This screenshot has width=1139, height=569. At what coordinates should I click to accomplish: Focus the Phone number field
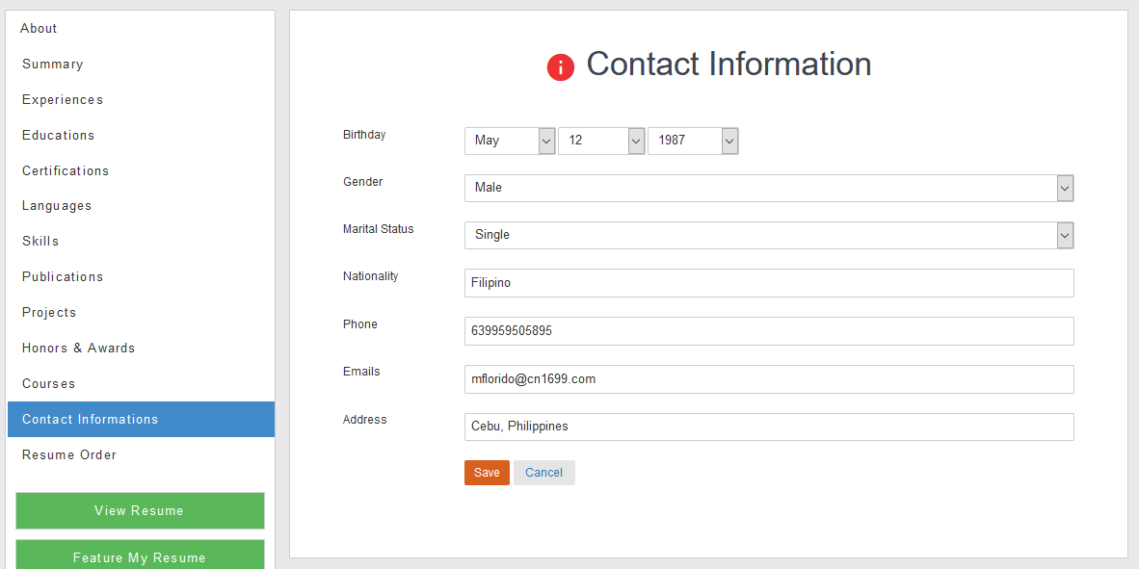coord(768,331)
